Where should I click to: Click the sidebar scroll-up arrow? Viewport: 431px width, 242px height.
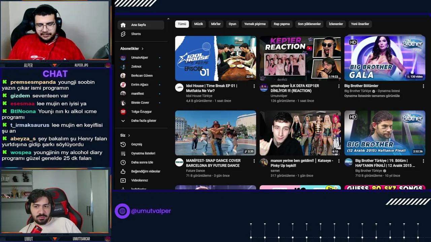(x=168, y=19)
